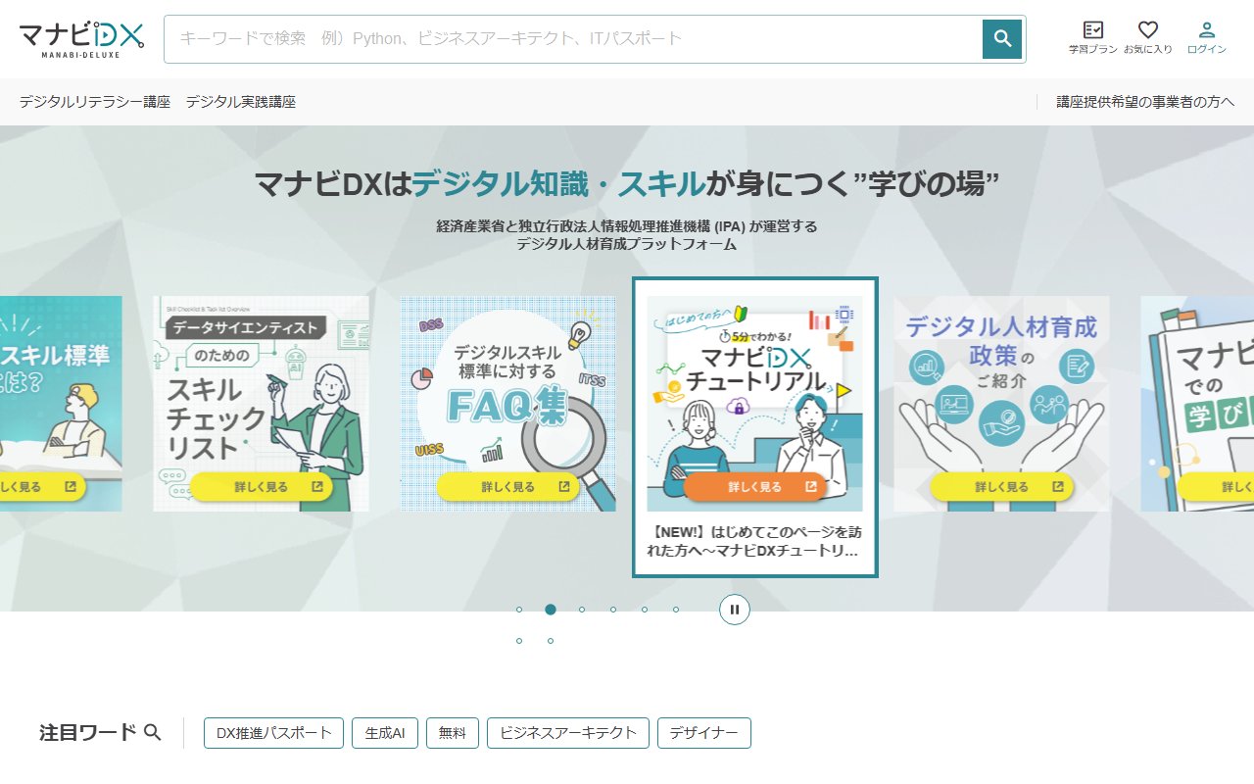Image resolution: width=1254 pixels, height=784 pixels.
Task: Click the ビジネスアーキテクト keyword tag
Action: pos(568,733)
